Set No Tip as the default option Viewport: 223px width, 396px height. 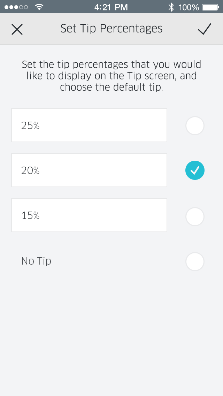point(195,261)
